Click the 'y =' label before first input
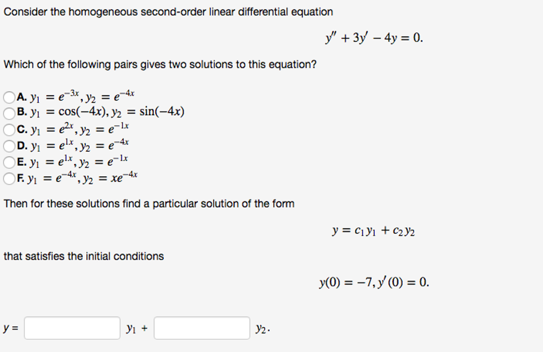The image size is (543, 352). click(x=11, y=328)
